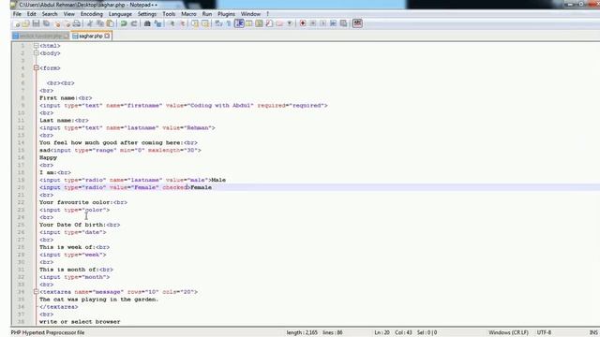Click the Zoom Out toolbar icon
Screen dimensions: 600x337
click(182, 23)
